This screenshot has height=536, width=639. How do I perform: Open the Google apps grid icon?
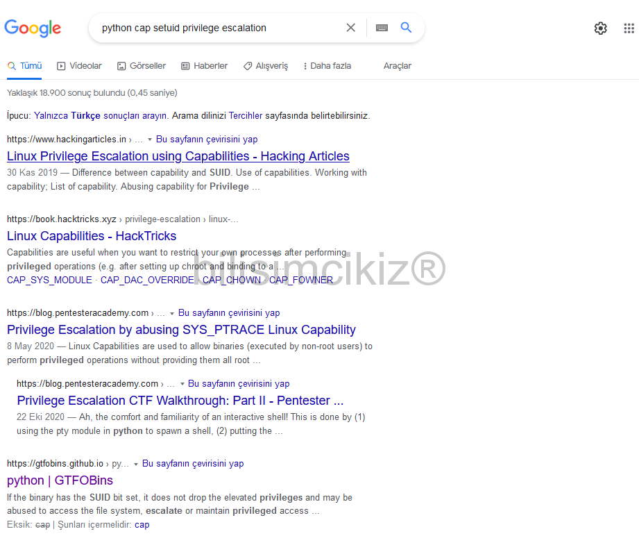click(x=629, y=28)
